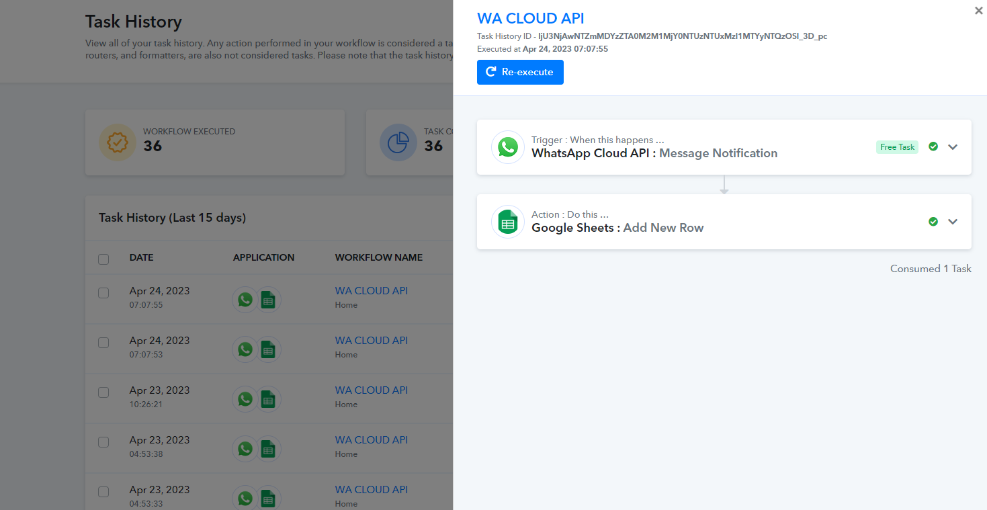The width and height of the screenshot is (987, 510).
Task: Click WhatsApp icon in the 07:07:53 row
Action: pos(245,349)
